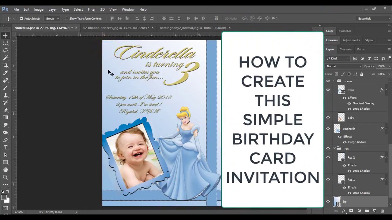
Task: Click the background color swatch
Action: pyautogui.click(x=7, y=201)
